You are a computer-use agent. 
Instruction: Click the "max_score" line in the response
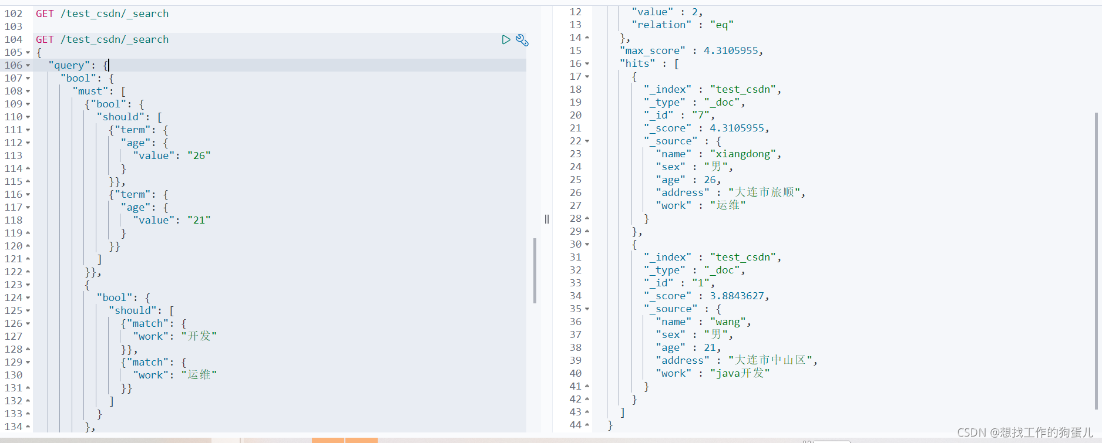691,51
